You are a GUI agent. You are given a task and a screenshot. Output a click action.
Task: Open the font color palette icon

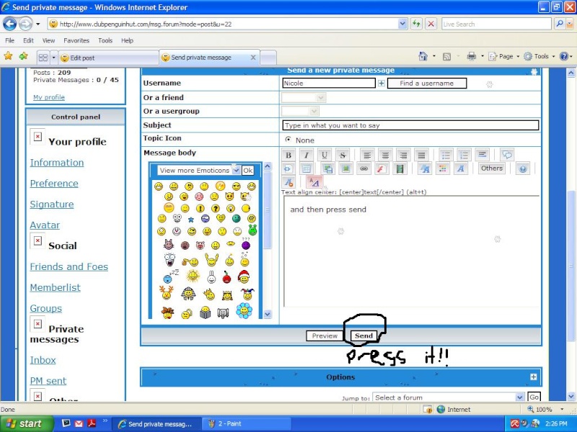(442, 169)
